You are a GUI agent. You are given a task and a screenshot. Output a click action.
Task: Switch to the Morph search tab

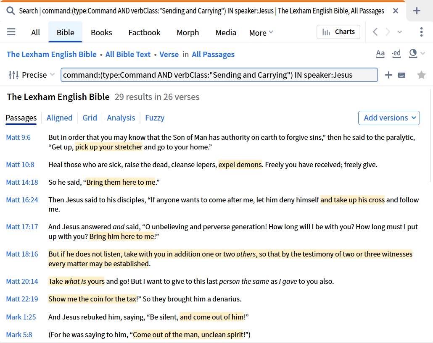(188, 32)
